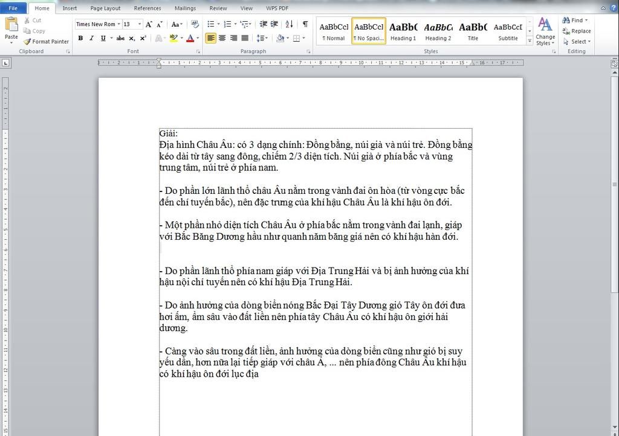Open Change Styles menu

coord(545,32)
